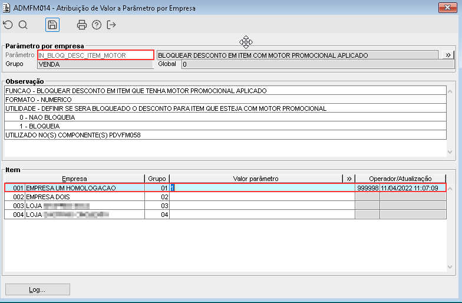Click the parameter description field BLOQUEAR DESCONTO

pos(297,55)
